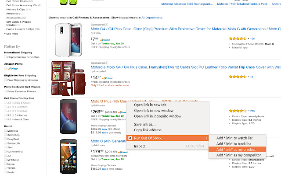Open rating dropdown arrow next to 733 reviews

[x=248, y=111]
